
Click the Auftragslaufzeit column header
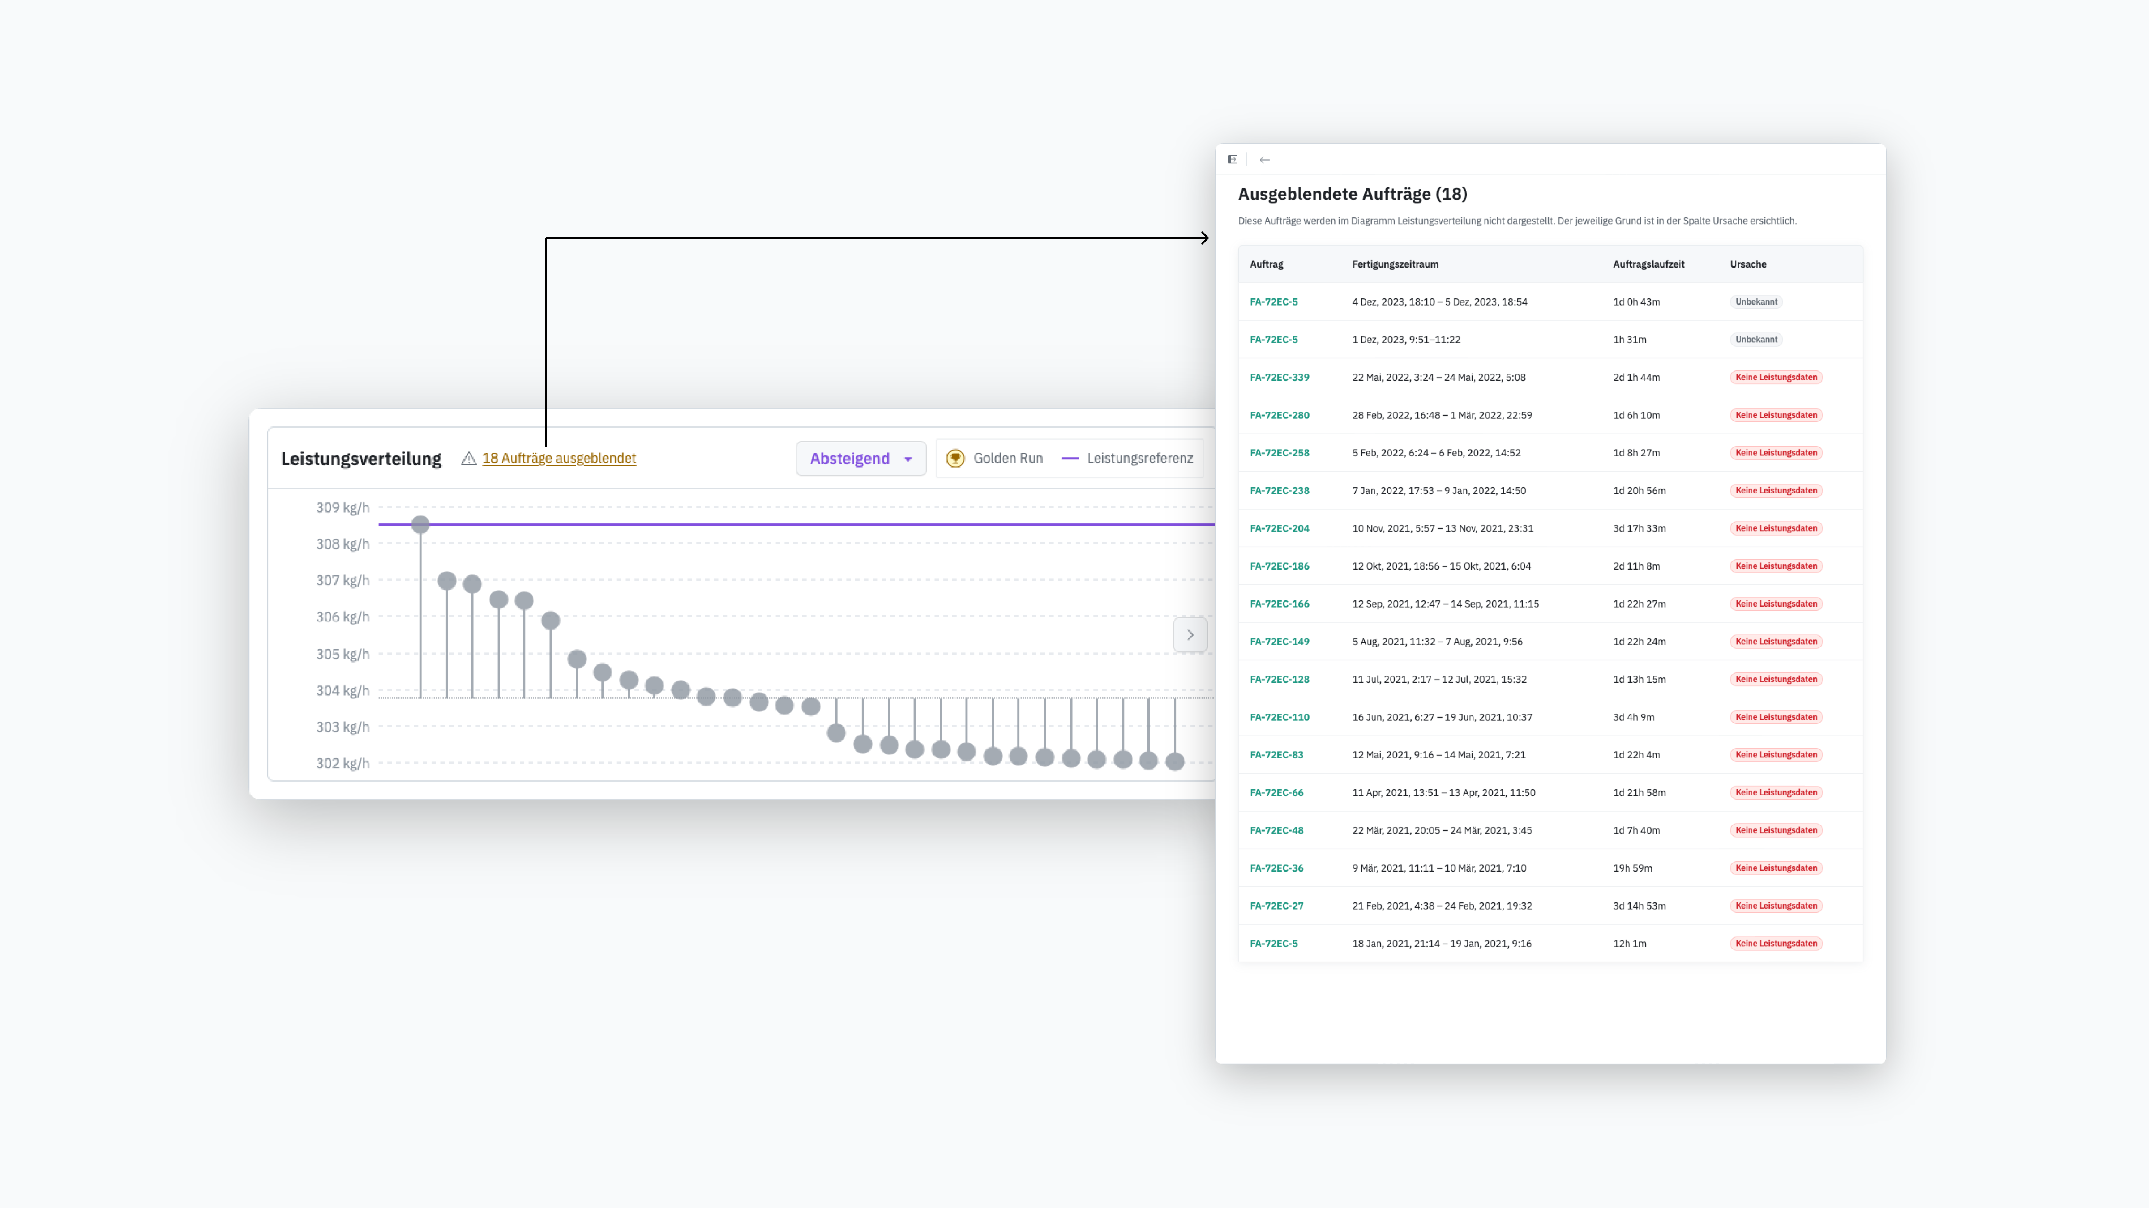pos(1648,264)
